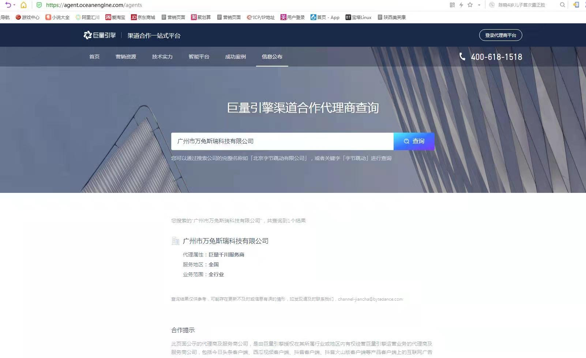Click the 400-618-1518 phone number
The height and width of the screenshot is (358, 586).
(496, 57)
